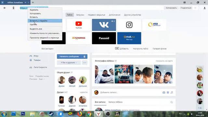Go back with the browser arrow
The image size is (208, 117).
tap(5, 8)
